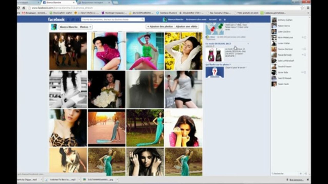This screenshot has width=328, height=184.
Task: Open the notifications globe icon in header
Action: click(x=77, y=20)
